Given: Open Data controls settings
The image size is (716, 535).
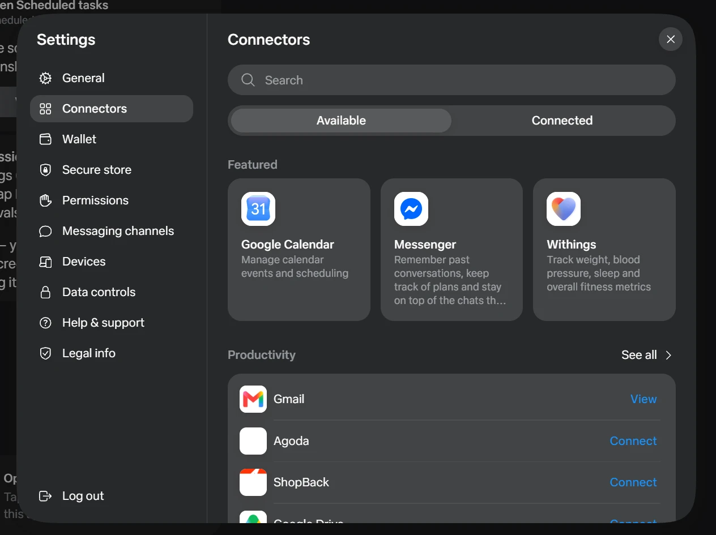Looking at the screenshot, I should click(112, 292).
